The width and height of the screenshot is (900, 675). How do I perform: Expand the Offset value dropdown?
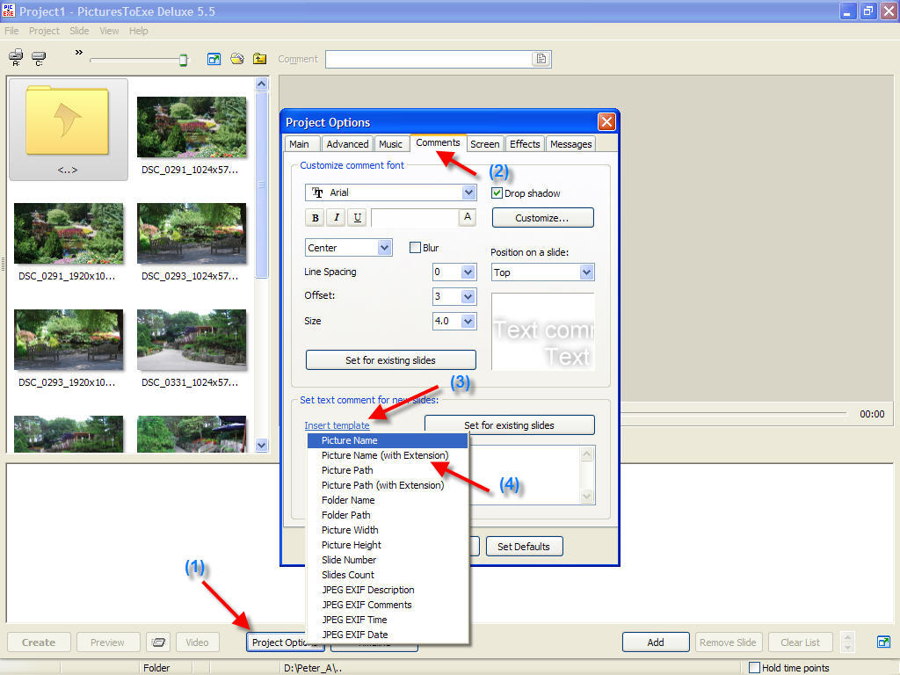pos(468,296)
